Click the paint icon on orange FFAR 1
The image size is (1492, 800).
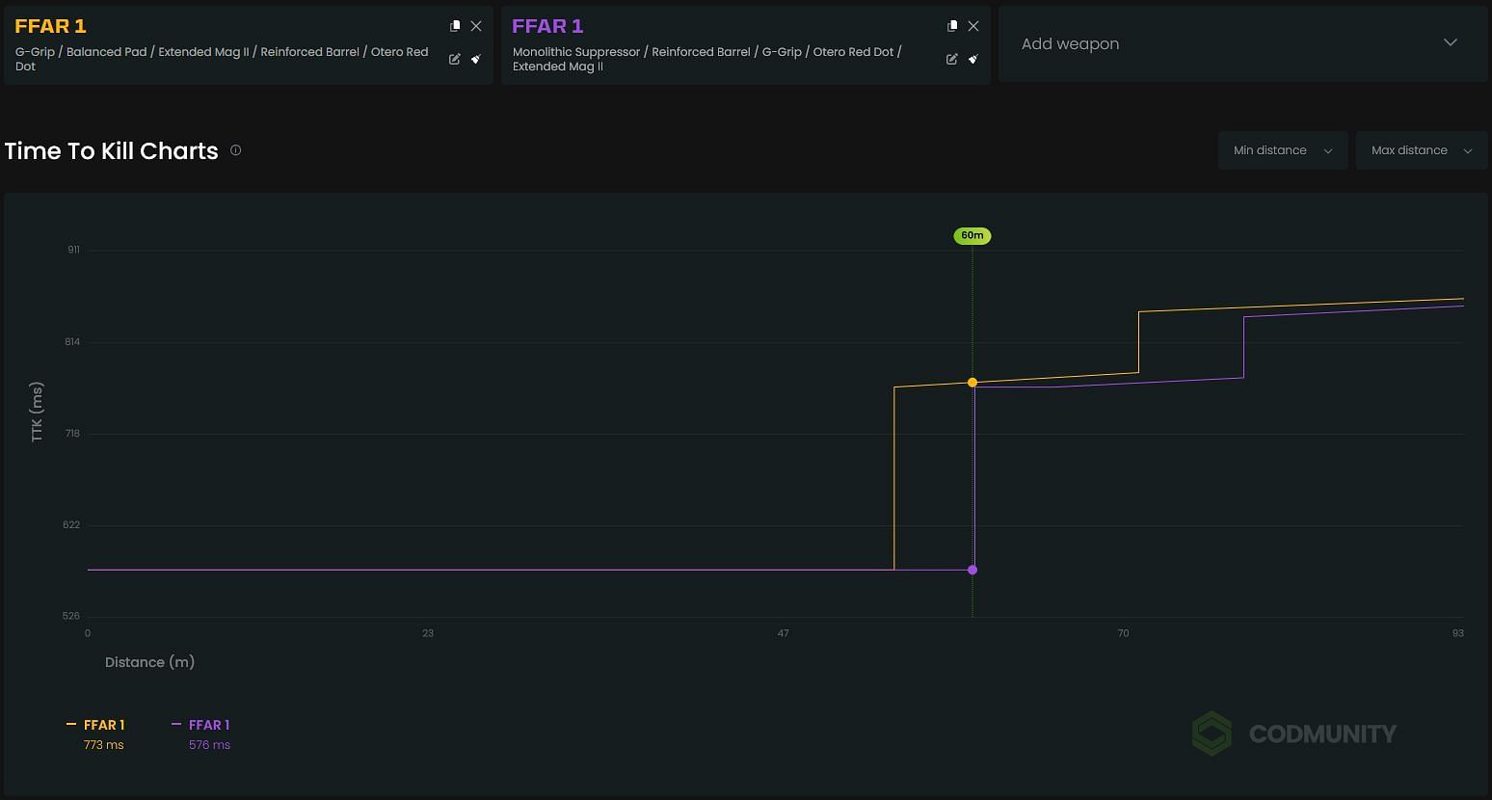(476, 59)
